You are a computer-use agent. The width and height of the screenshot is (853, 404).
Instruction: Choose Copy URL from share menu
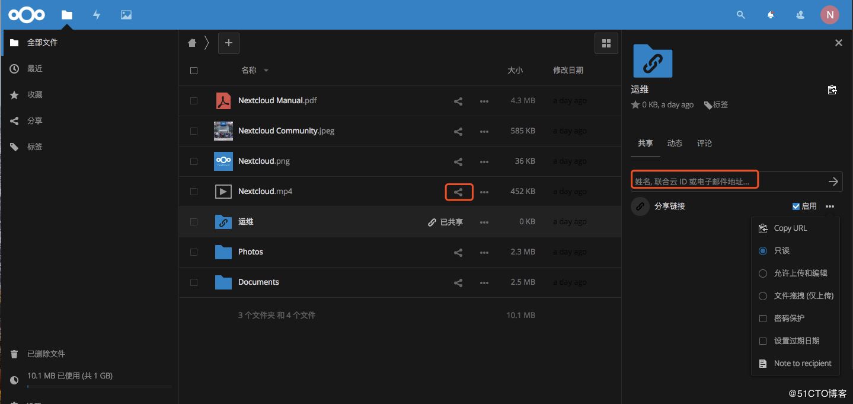pyautogui.click(x=790, y=228)
